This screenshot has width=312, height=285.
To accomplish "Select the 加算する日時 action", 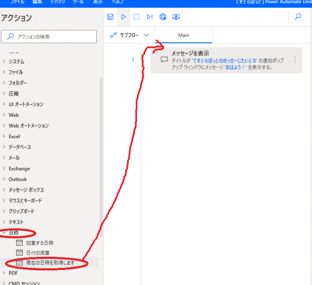I will point(39,243).
